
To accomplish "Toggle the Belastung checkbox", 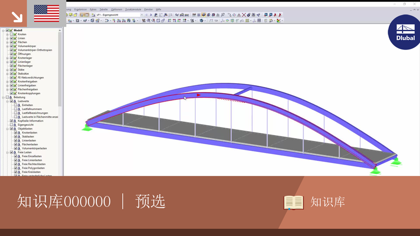I will (7, 98).
